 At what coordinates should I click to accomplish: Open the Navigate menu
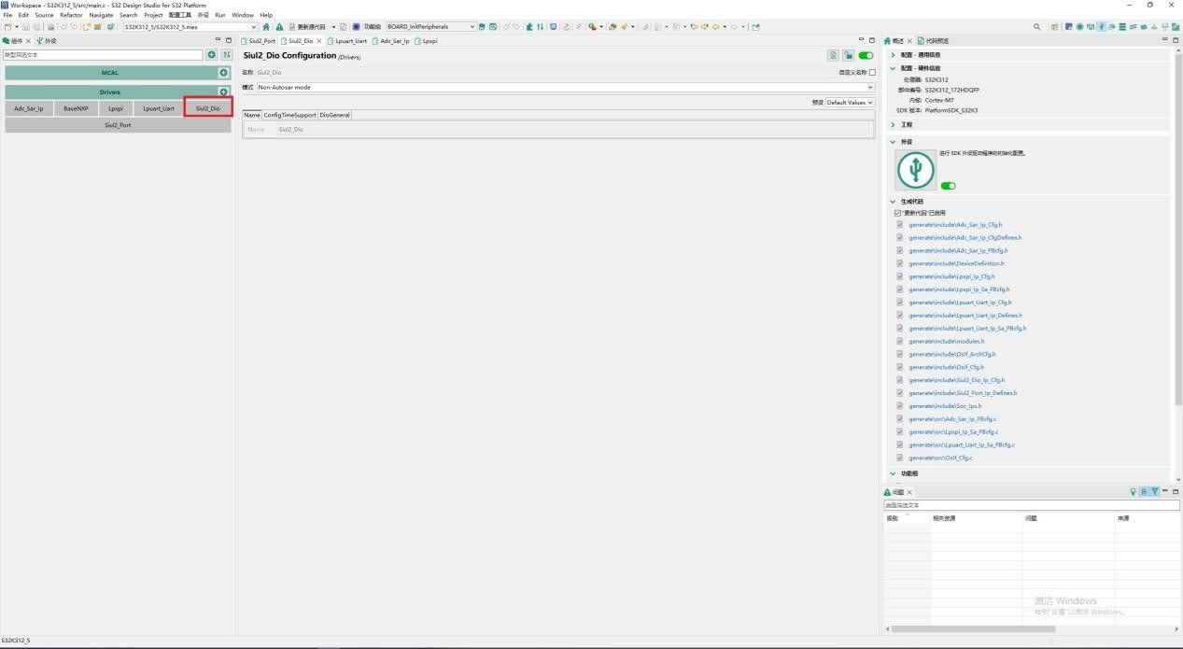point(102,15)
